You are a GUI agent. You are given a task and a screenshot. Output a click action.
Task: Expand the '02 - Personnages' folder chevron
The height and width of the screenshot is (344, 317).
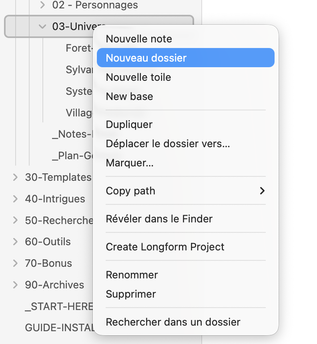pyautogui.click(x=42, y=5)
